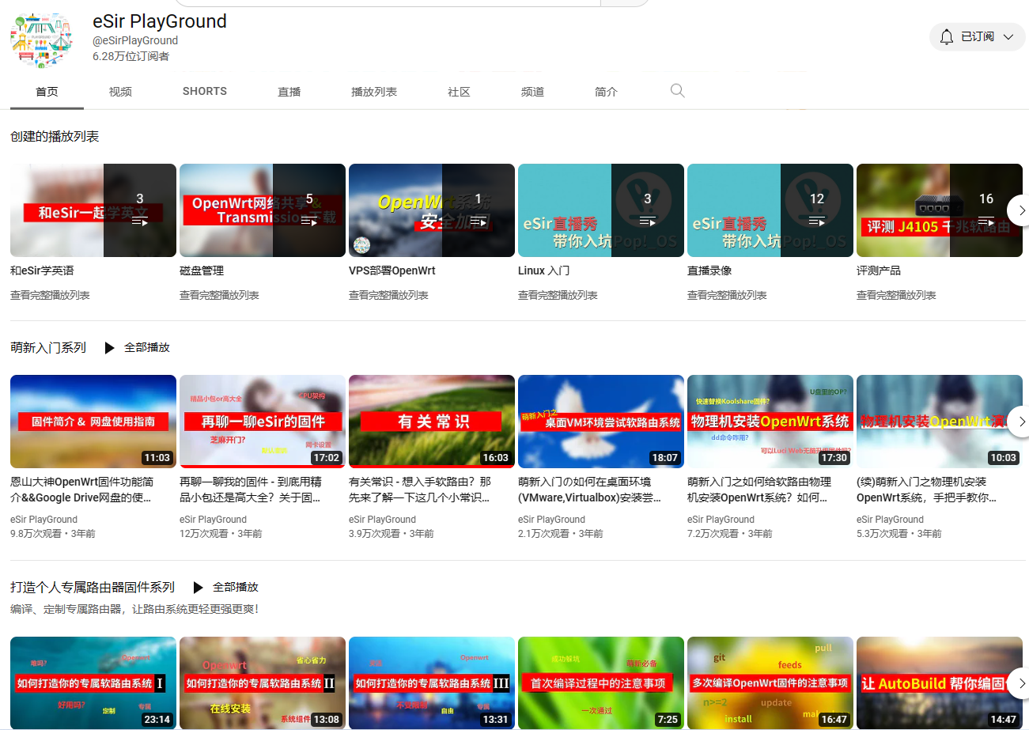Open the 桌面VM环境尝试软路由系统 video thumbnail

(601, 422)
